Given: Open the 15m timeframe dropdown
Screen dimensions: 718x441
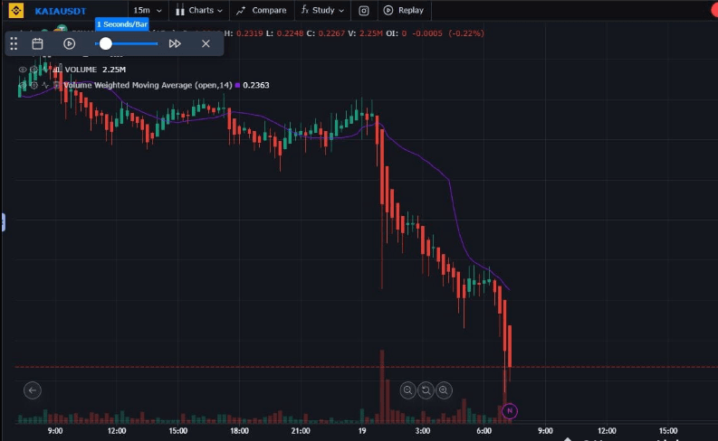Looking at the screenshot, I should 148,11.
